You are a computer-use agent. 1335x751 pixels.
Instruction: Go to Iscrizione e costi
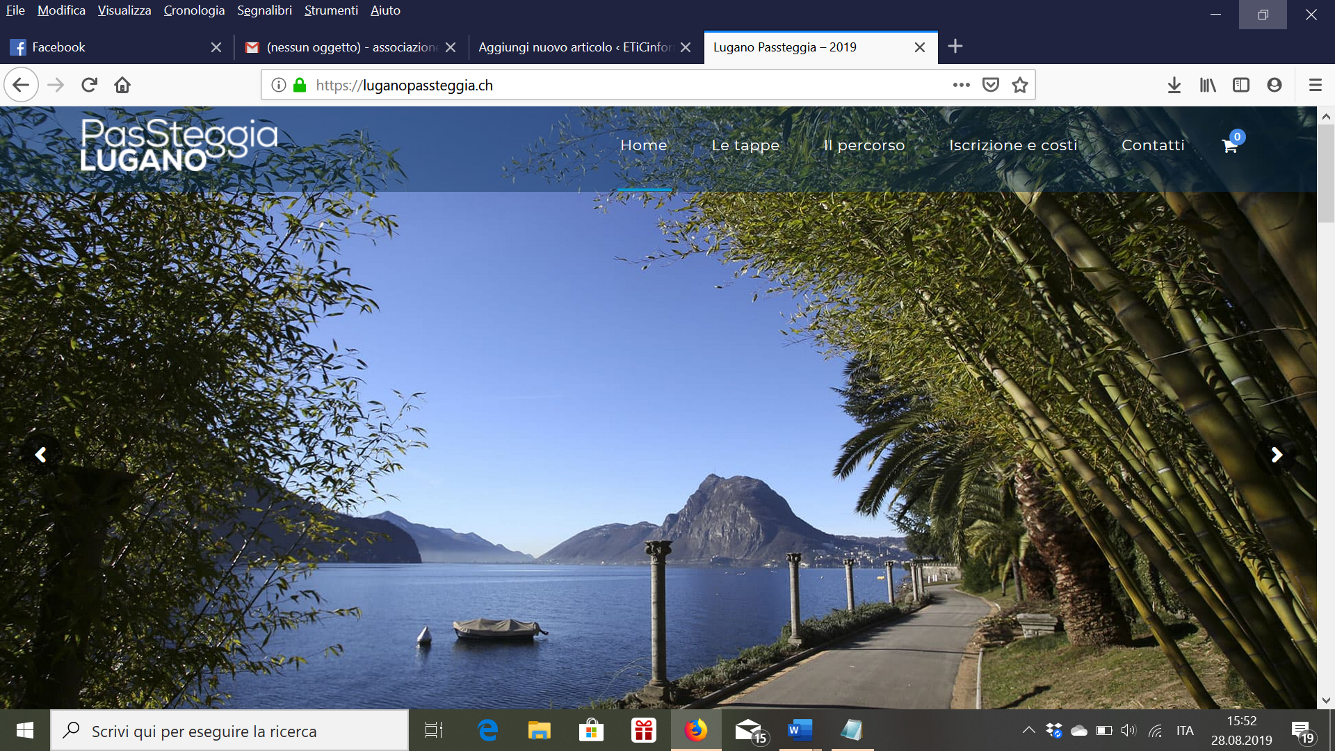point(1013,145)
